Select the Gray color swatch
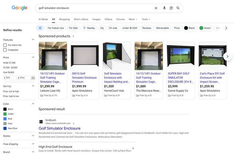 [5, 124]
